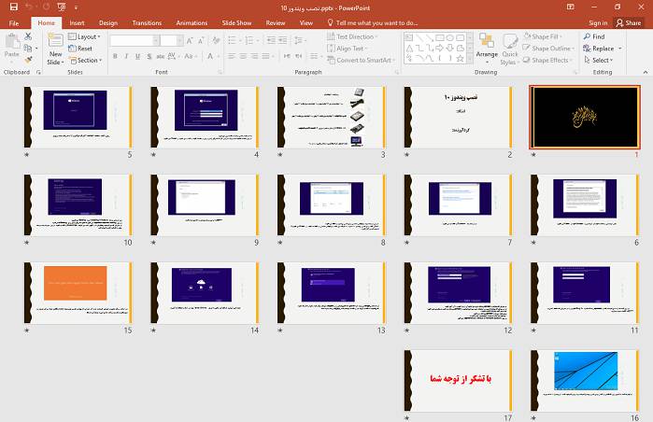Image resolution: width=653 pixels, height=422 pixels.
Task: Expand the Select dropdown in Editing
Action: [599, 60]
